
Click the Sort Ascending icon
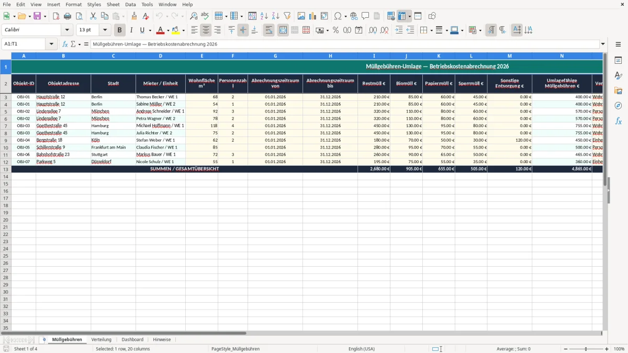(264, 16)
